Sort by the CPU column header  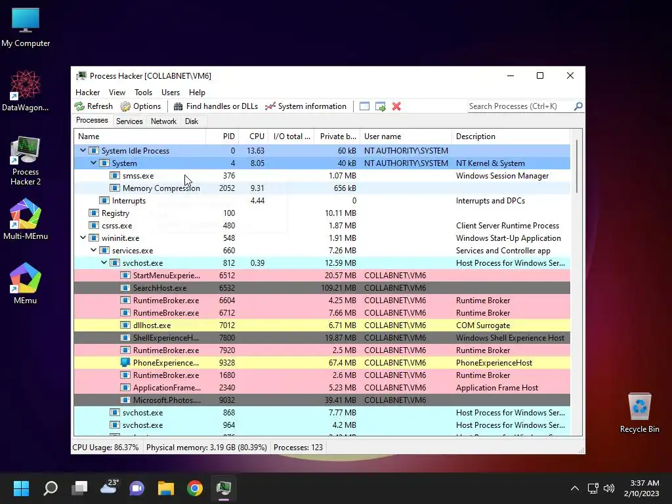pos(253,136)
